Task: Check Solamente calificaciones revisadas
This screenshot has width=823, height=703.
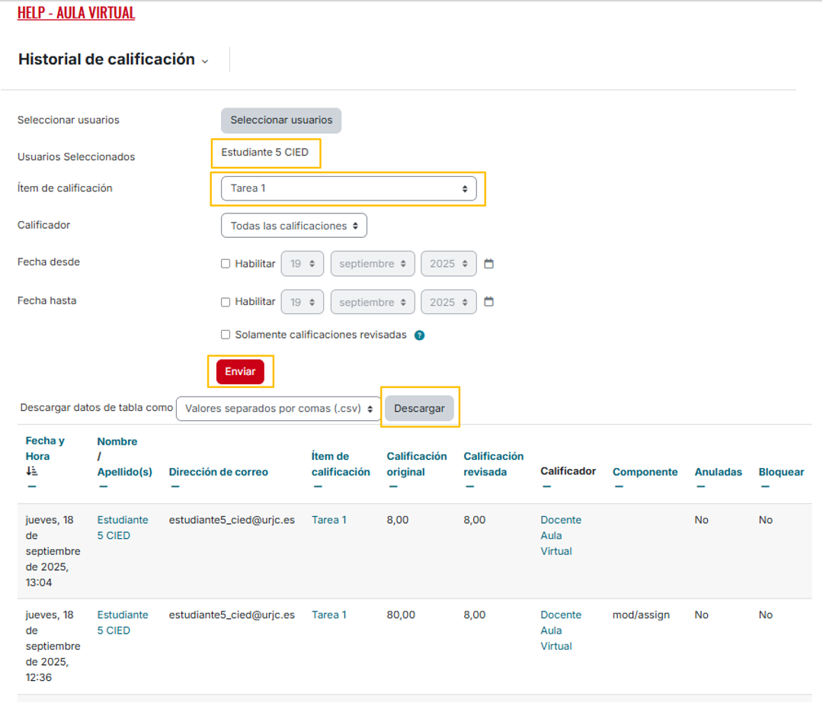Action: click(226, 335)
